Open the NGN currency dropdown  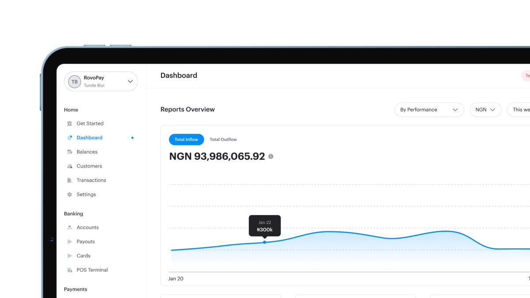point(485,109)
